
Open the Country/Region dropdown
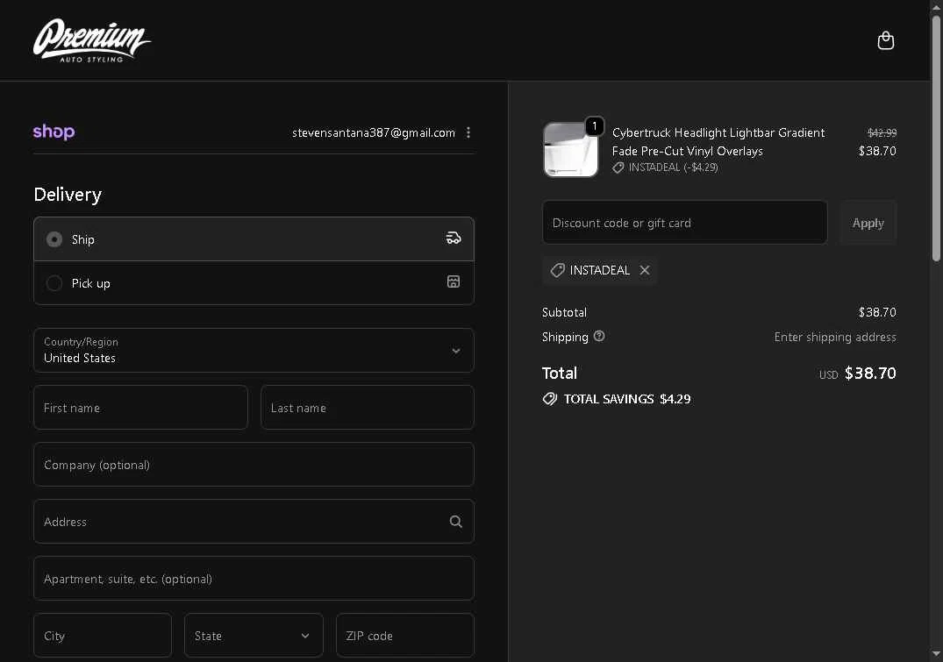254,350
